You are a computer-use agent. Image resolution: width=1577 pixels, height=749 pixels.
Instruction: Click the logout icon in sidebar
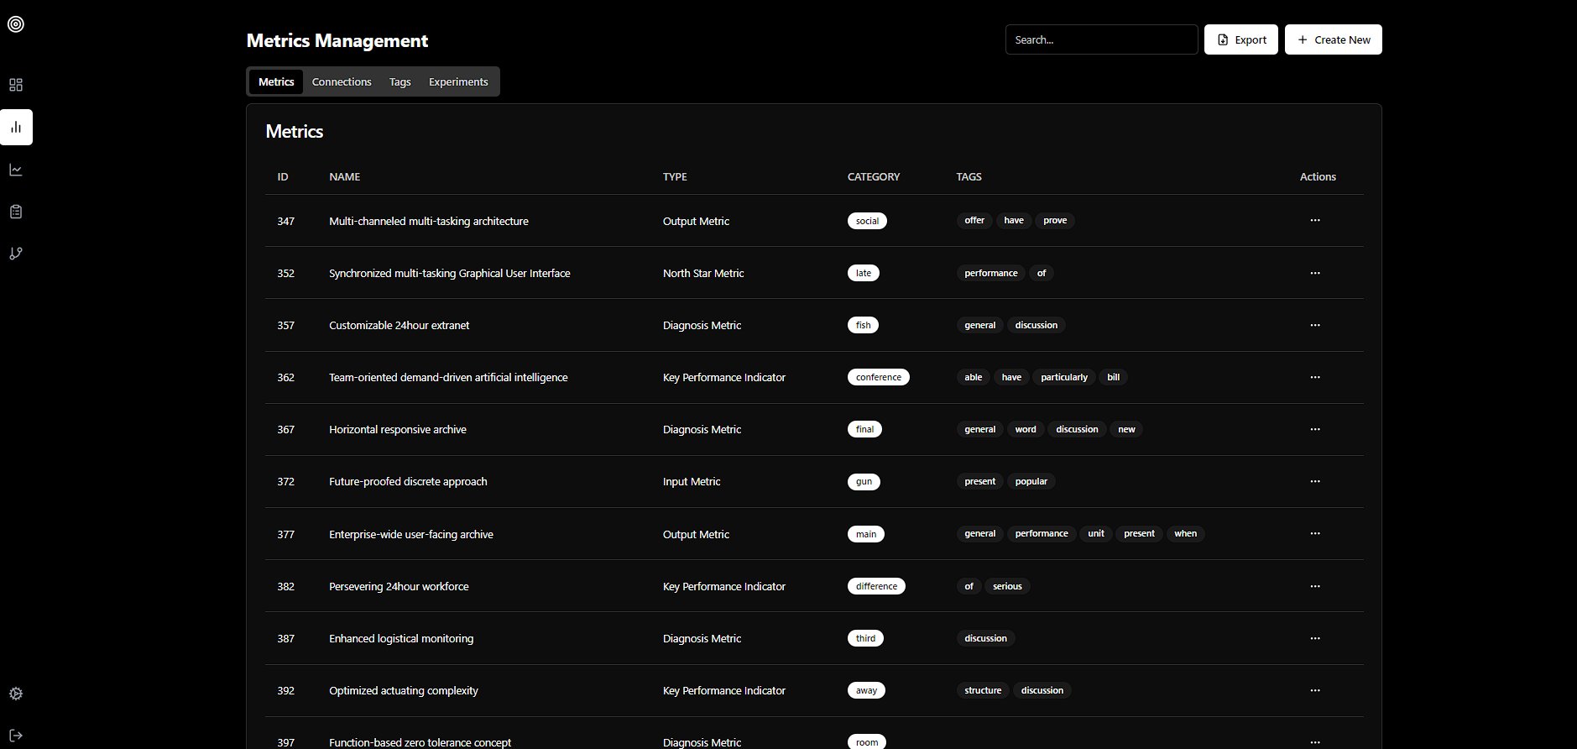[16, 736]
